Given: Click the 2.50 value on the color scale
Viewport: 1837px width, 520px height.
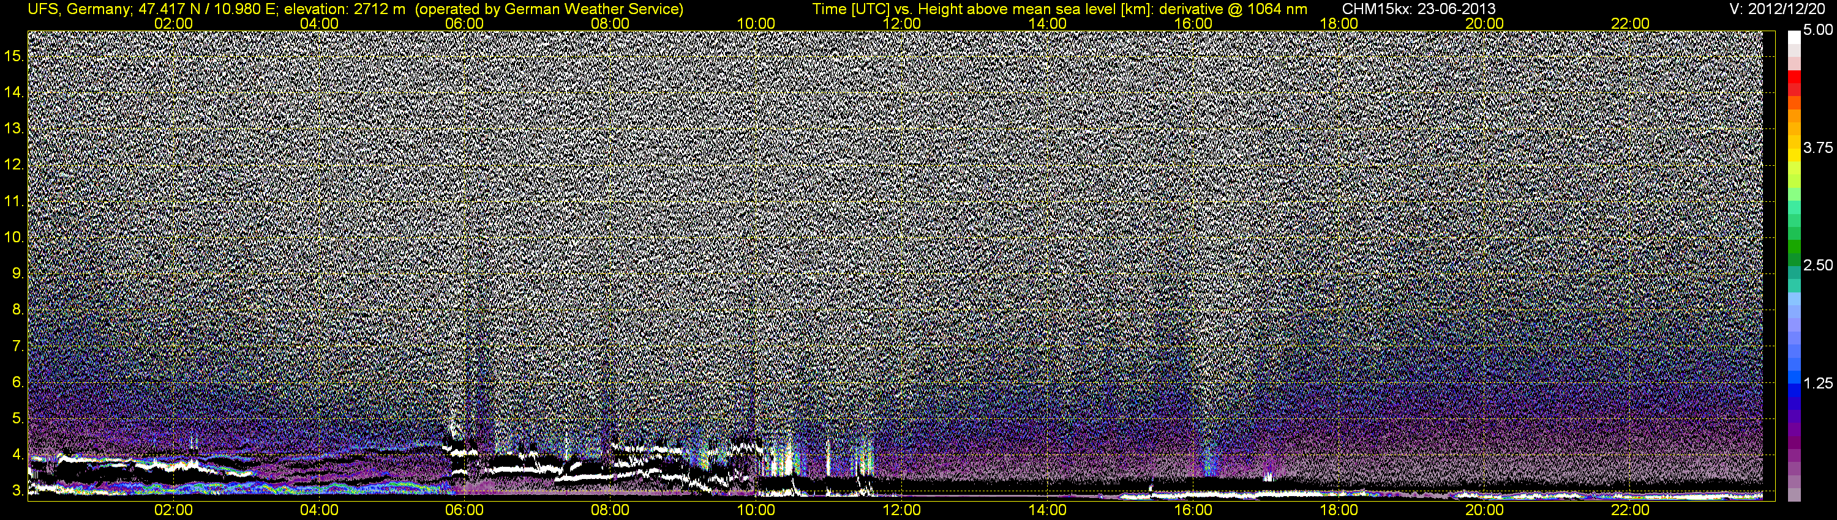Looking at the screenshot, I should [x=1818, y=265].
